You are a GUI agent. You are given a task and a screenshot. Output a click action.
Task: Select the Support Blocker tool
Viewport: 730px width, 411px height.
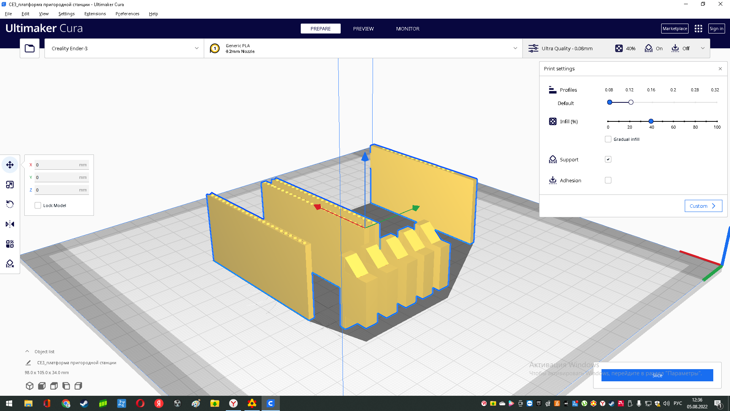10,264
